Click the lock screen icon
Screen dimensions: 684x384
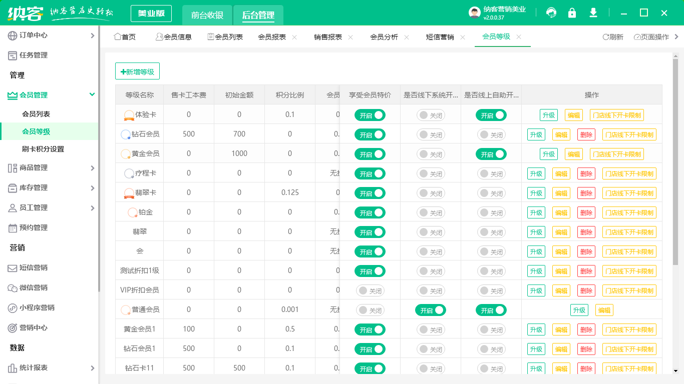(572, 13)
